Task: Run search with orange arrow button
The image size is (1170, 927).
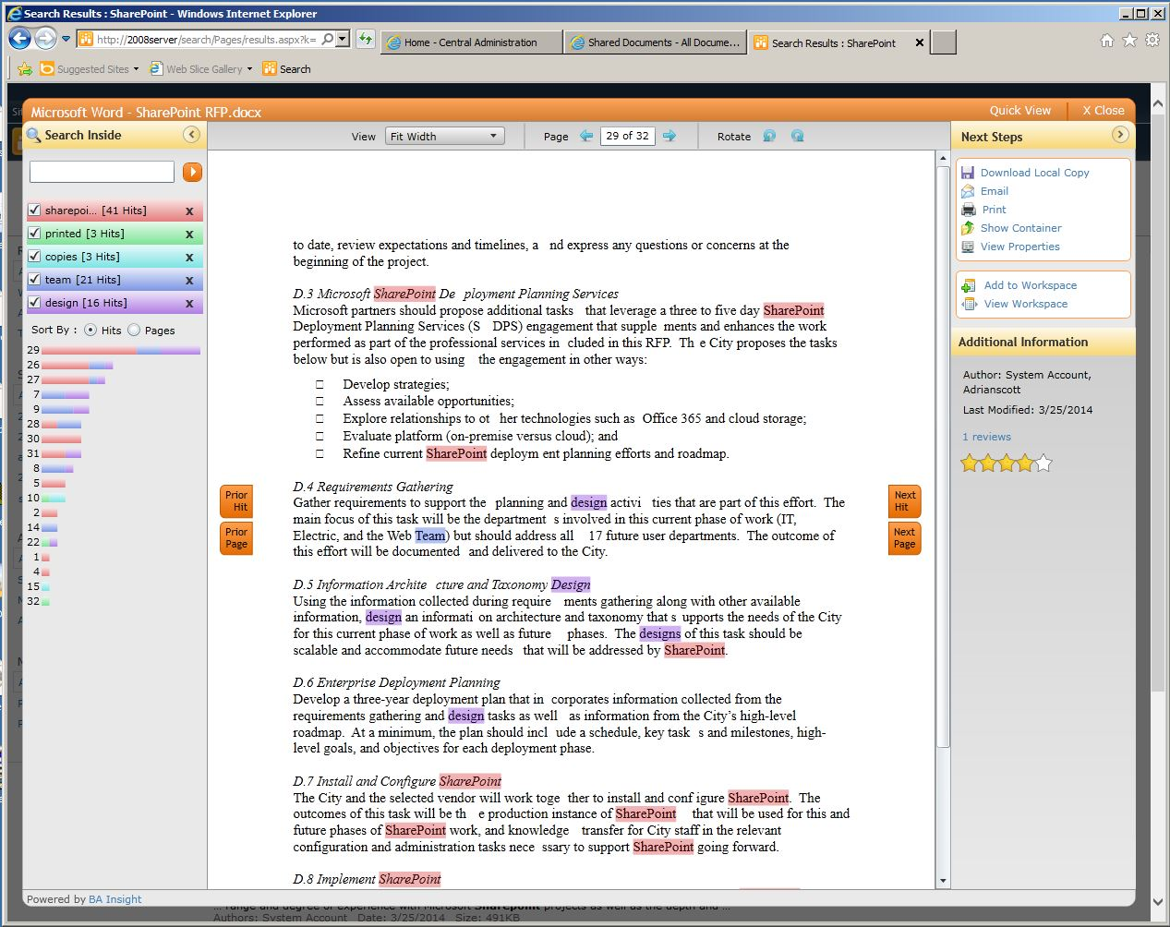Action: tap(192, 172)
